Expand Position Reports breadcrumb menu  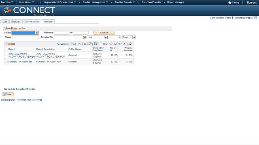[x=125, y=2]
